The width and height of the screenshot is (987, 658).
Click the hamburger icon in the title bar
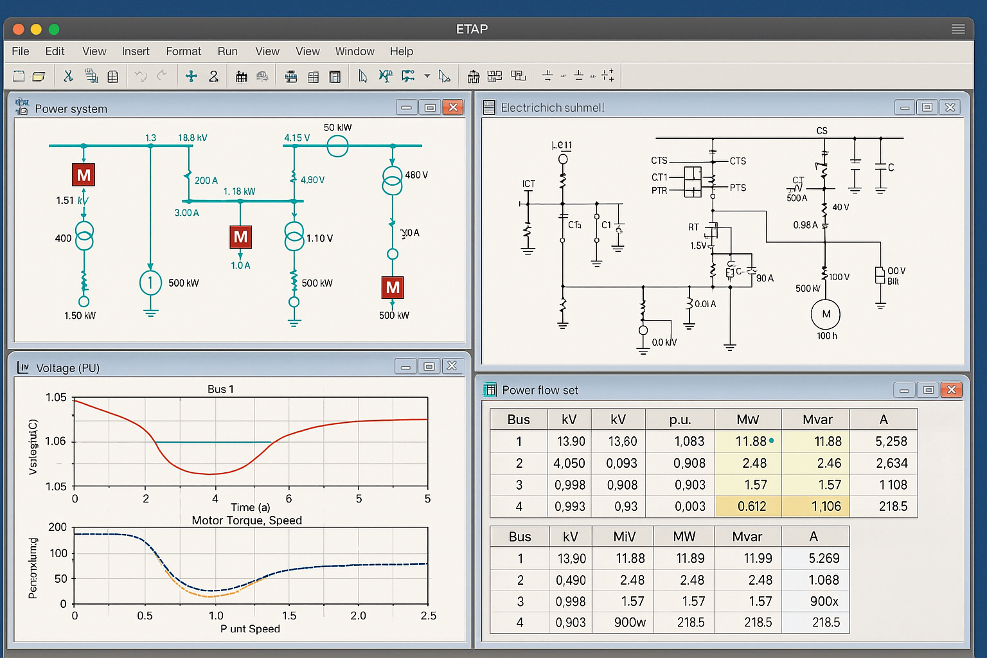[x=958, y=29]
